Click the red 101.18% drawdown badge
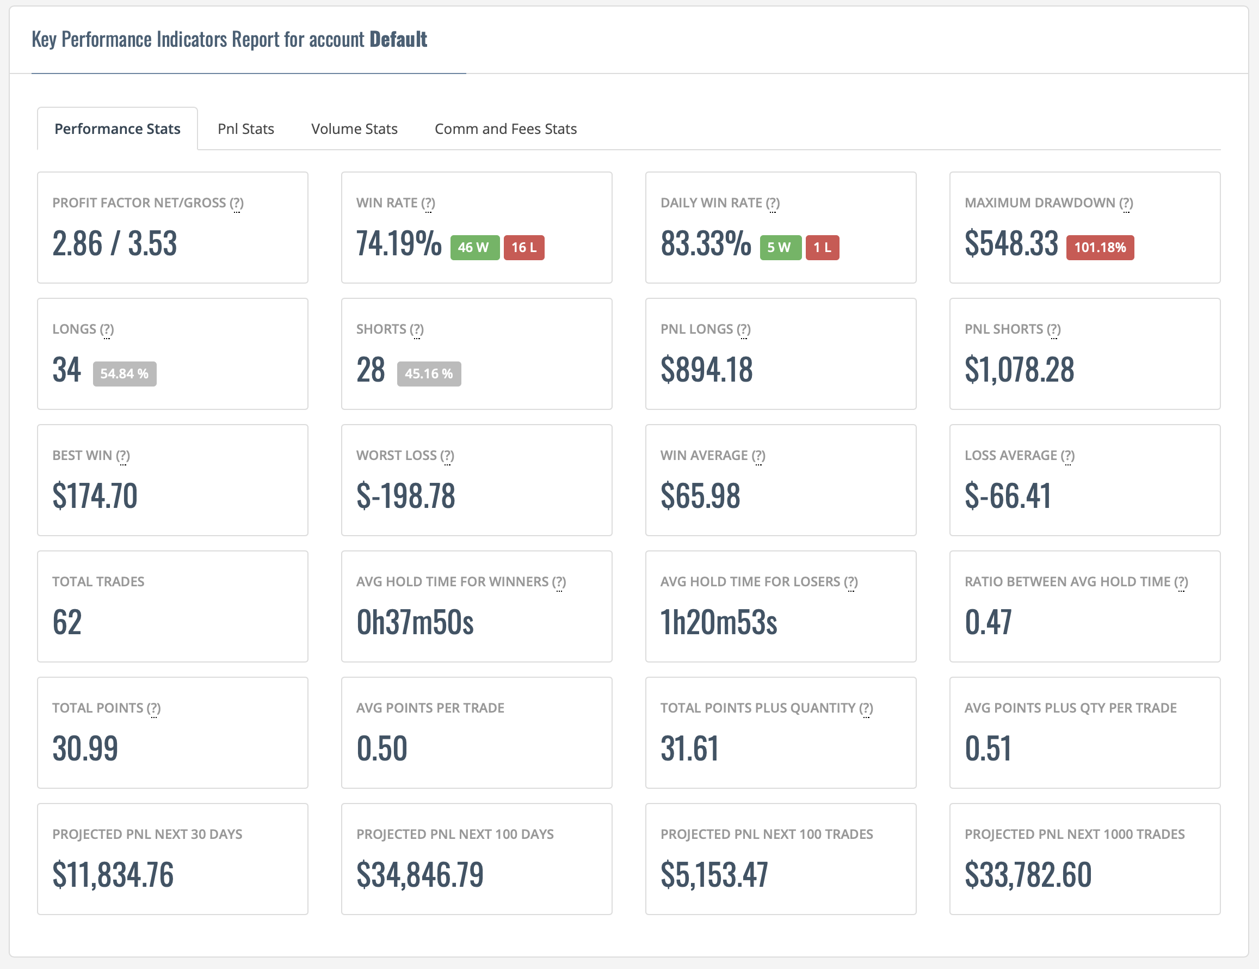This screenshot has width=1259, height=969. coord(1100,248)
